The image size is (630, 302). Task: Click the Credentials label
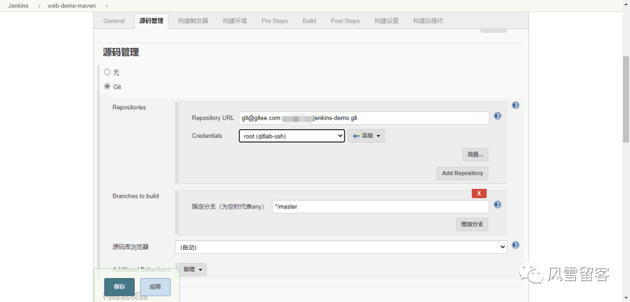[x=207, y=136]
